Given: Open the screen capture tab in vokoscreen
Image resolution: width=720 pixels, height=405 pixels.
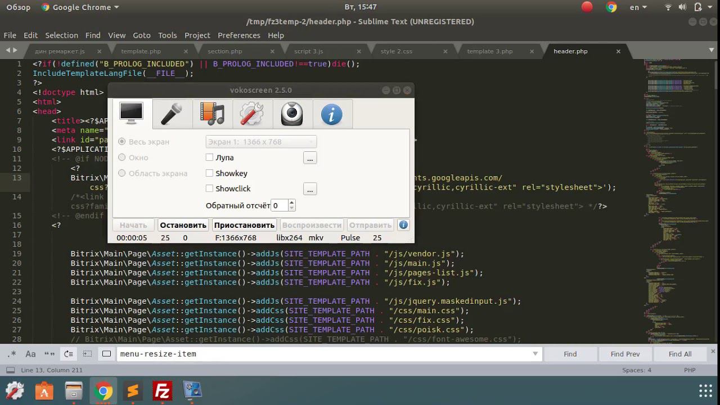Looking at the screenshot, I should pos(132,115).
